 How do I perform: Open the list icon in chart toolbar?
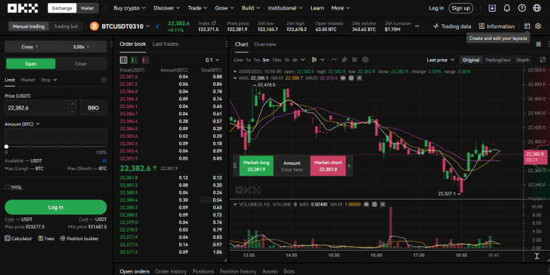(355, 60)
